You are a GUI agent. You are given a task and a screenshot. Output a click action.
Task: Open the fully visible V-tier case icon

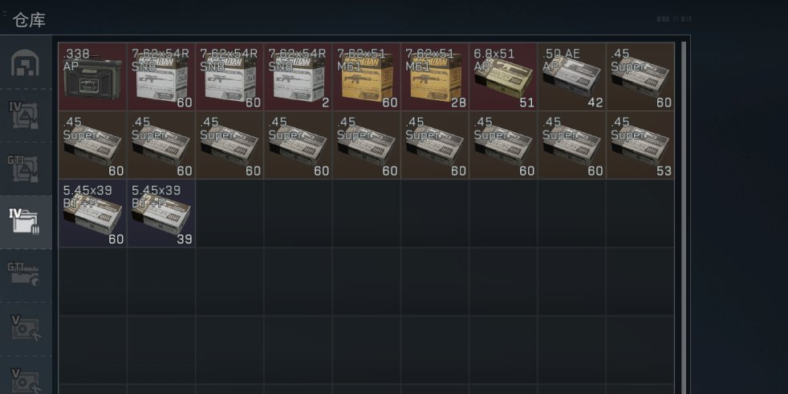(x=25, y=328)
